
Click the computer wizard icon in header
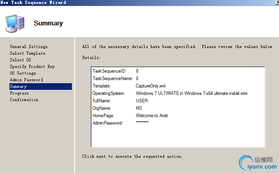(15, 23)
